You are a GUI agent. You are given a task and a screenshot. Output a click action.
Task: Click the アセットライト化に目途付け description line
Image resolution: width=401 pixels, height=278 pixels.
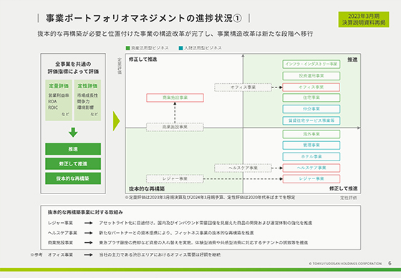(206, 223)
